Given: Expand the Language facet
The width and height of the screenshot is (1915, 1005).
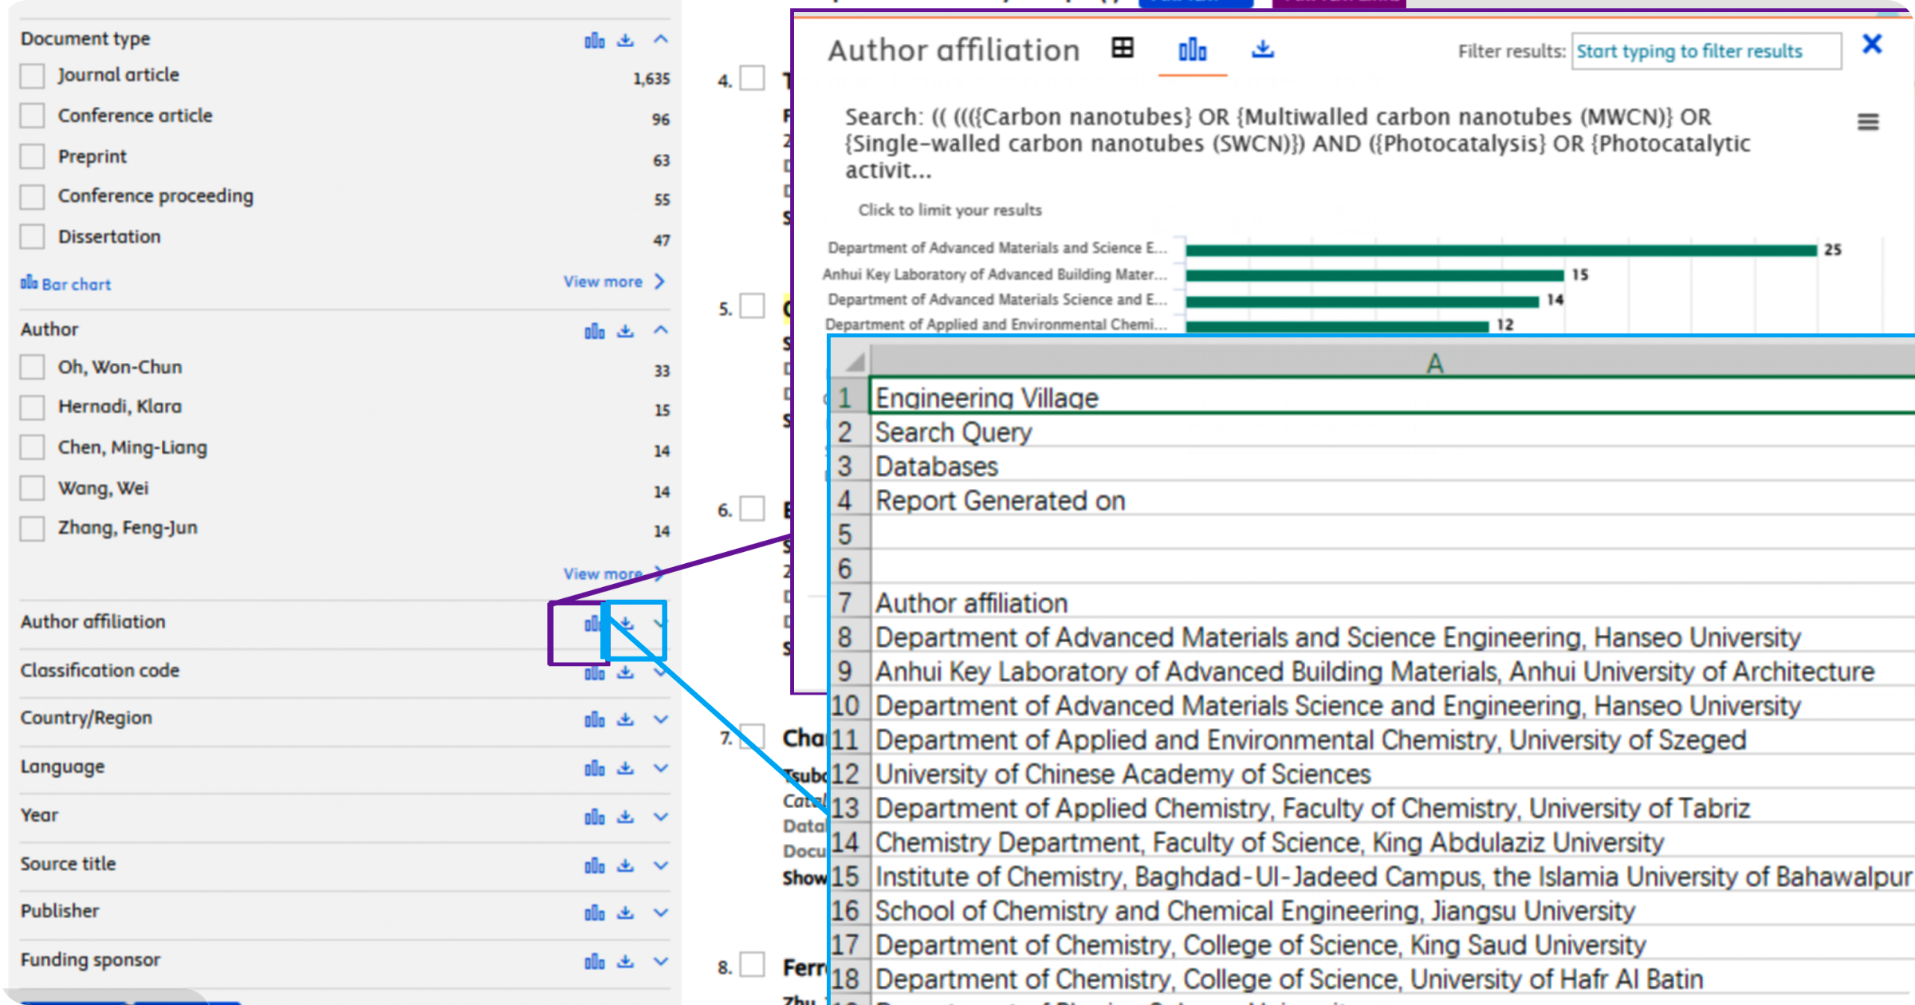Looking at the screenshot, I should coord(661,768).
